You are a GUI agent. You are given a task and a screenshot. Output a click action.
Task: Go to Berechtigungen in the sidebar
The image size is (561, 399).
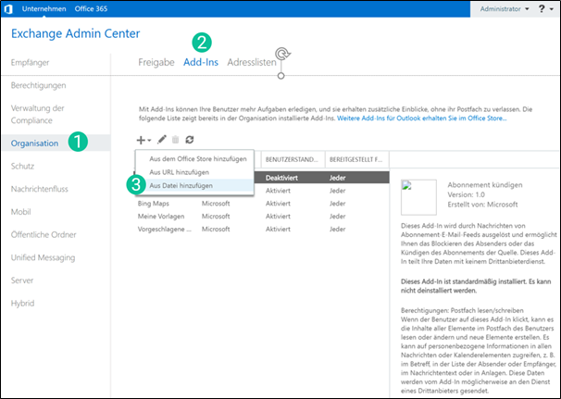click(x=39, y=85)
